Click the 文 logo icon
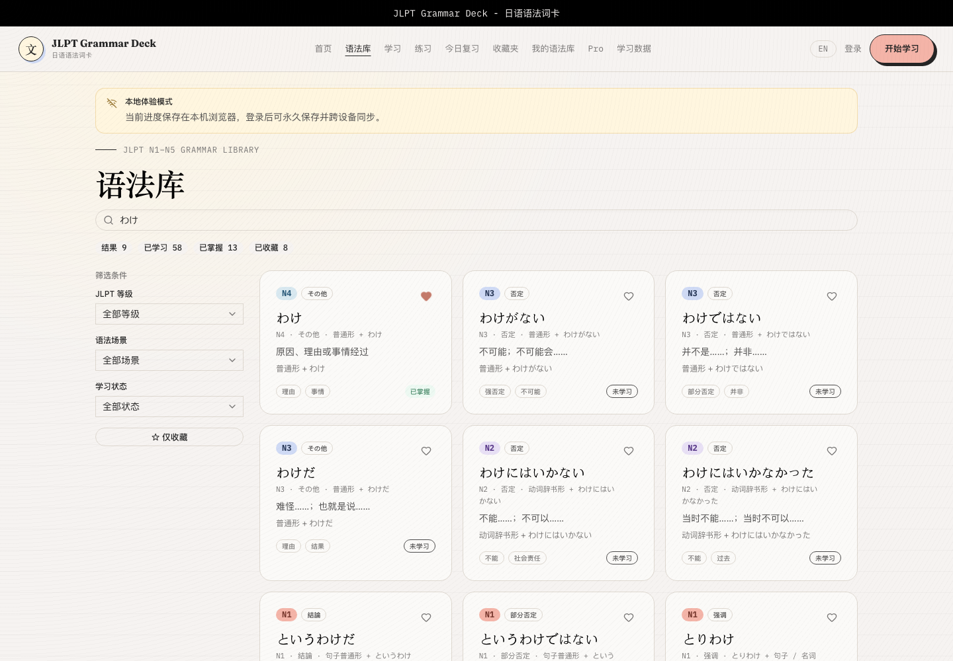Image resolution: width=953 pixels, height=661 pixels. [x=31, y=49]
